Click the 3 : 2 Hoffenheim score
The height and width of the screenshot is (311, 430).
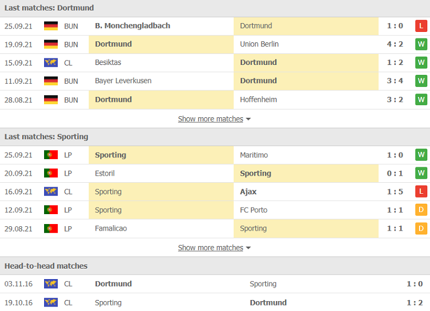click(395, 100)
